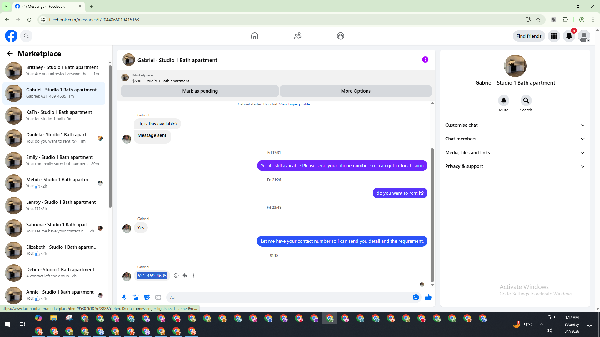Viewport: 600px width, 337px height.
Task: Open the GIF picker icon
Action: pos(158,297)
